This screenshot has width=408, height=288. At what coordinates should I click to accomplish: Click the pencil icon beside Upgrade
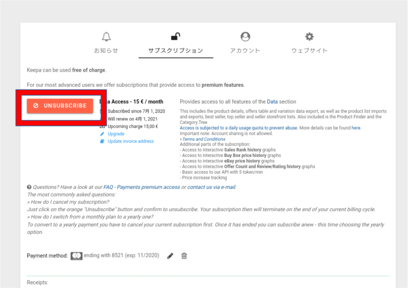point(102,134)
